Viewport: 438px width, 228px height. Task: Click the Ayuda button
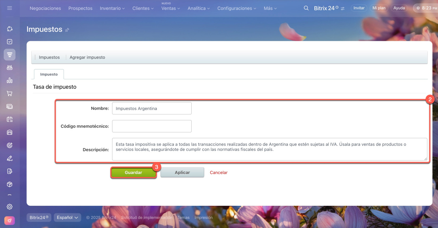pos(399,8)
